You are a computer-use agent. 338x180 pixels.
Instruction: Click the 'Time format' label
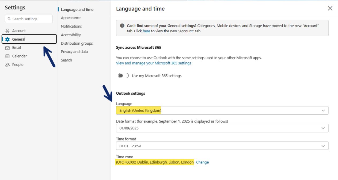(x=126, y=139)
